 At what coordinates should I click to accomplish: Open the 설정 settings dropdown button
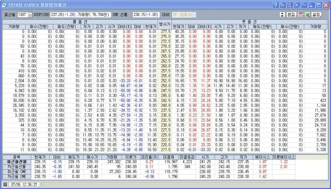[317, 14]
